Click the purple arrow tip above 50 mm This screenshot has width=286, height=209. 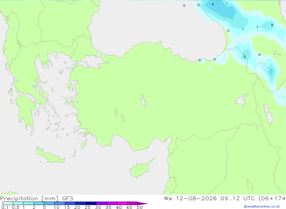[x=143, y=204]
